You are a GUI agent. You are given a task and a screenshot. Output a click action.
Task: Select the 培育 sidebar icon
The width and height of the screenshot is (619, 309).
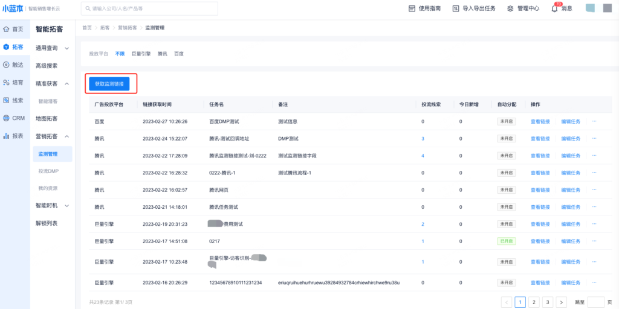click(x=6, y=83)
